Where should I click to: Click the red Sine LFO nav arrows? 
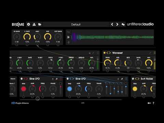coord(26,79)
